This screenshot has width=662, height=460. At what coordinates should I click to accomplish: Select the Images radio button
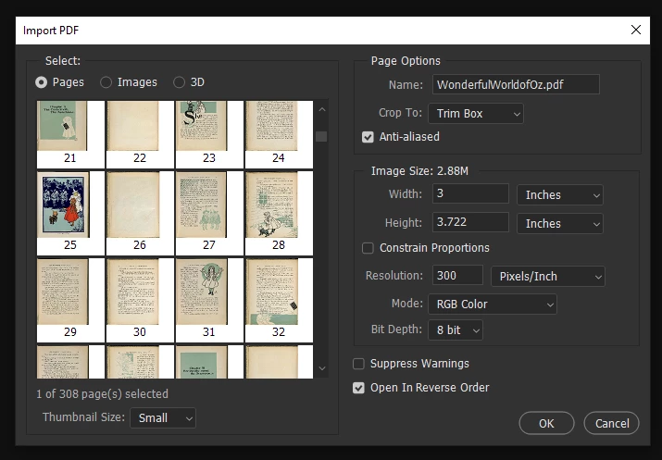pos(106,82)
